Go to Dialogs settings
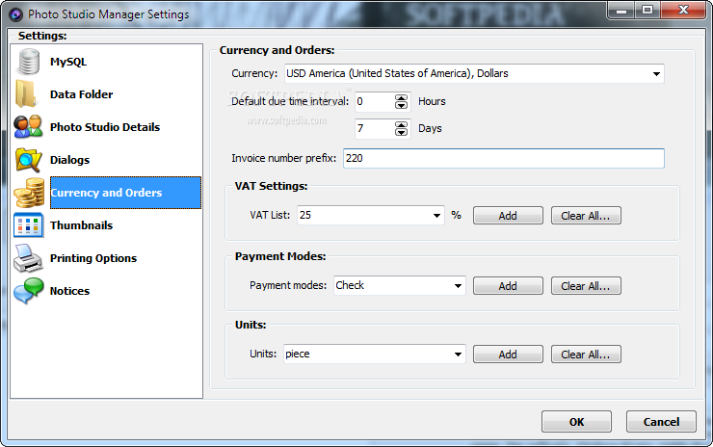This screenshot has width=713, height=447. point(69,160)
